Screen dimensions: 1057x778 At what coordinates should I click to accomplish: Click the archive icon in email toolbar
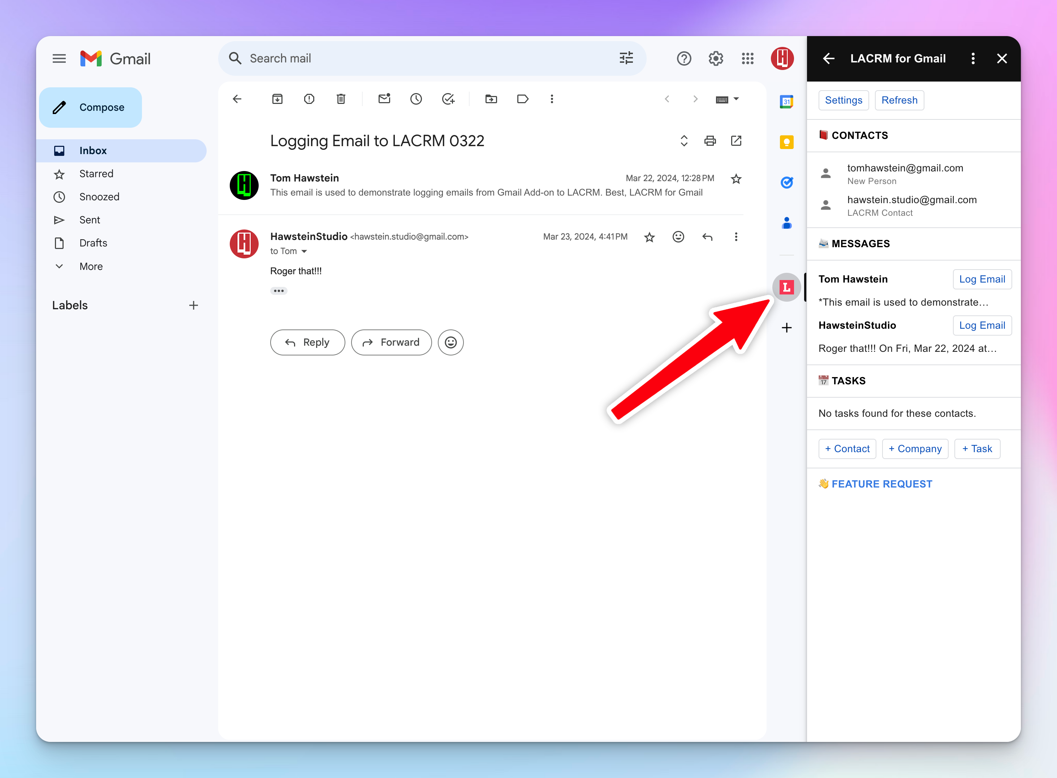click(x=278, y=99)
